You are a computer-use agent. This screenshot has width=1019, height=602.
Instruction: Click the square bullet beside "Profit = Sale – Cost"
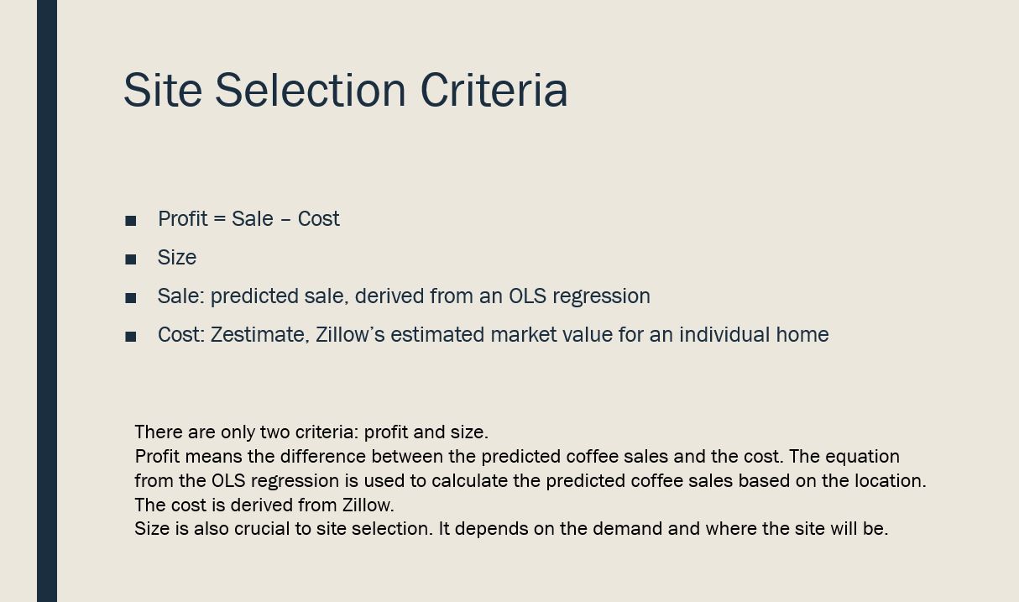pos(131,221)
